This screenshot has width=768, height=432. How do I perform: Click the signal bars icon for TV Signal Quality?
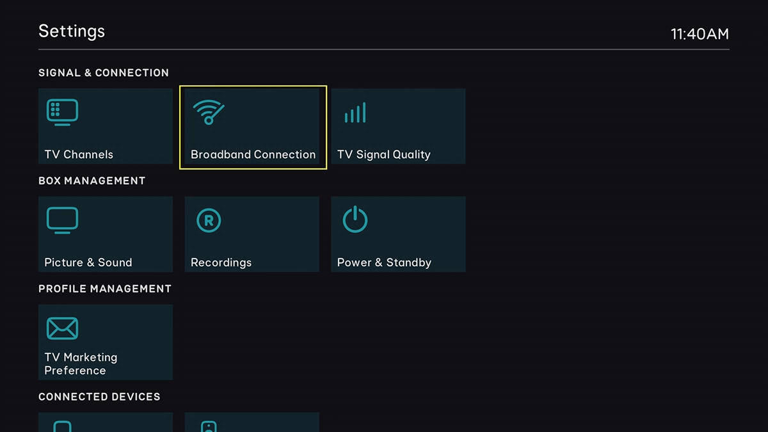click(x=355, y=111)
